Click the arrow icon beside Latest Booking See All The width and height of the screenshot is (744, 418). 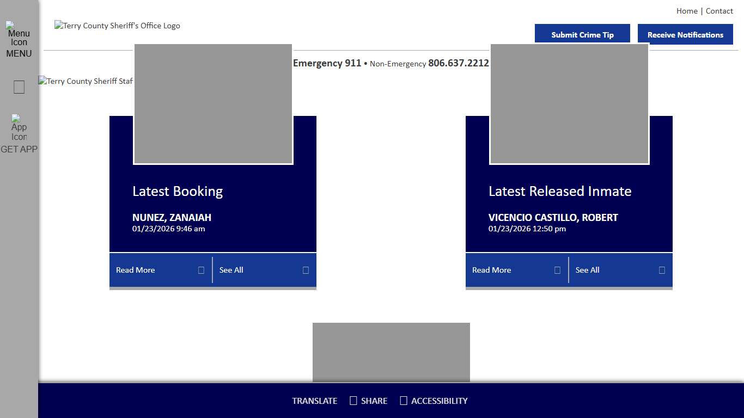coord(306,271)
